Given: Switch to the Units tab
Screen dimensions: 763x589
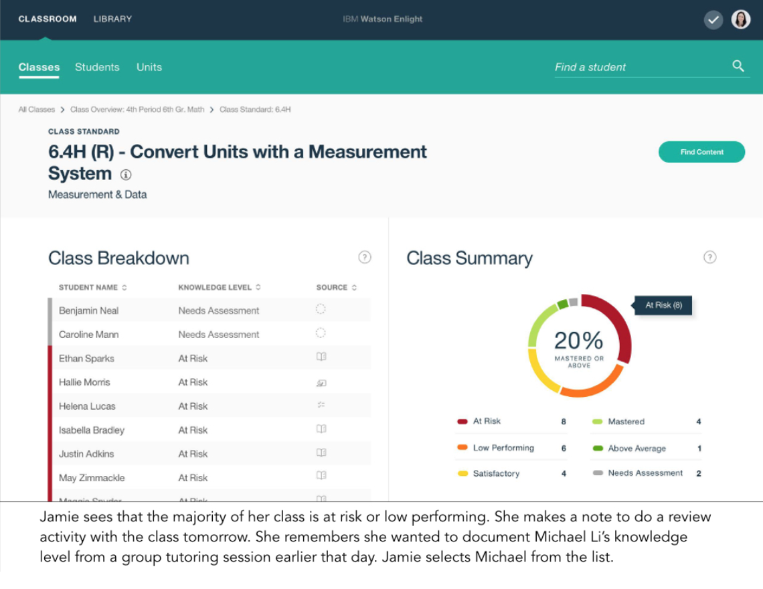Looking at the screenshot, I should 149,67.
